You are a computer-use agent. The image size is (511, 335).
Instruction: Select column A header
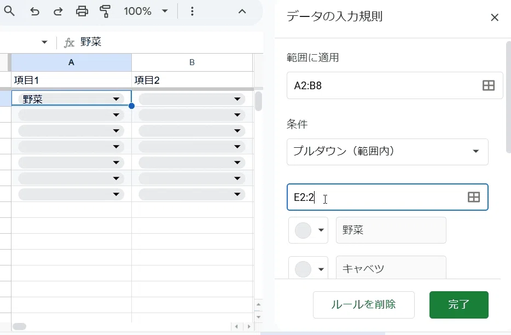[x=71, y=62]
